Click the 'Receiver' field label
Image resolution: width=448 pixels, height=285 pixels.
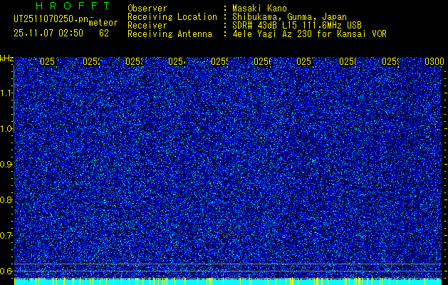point(147,26)
